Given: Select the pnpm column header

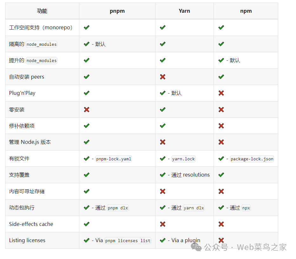Looking at the screenshot, I should click(117, 11).
